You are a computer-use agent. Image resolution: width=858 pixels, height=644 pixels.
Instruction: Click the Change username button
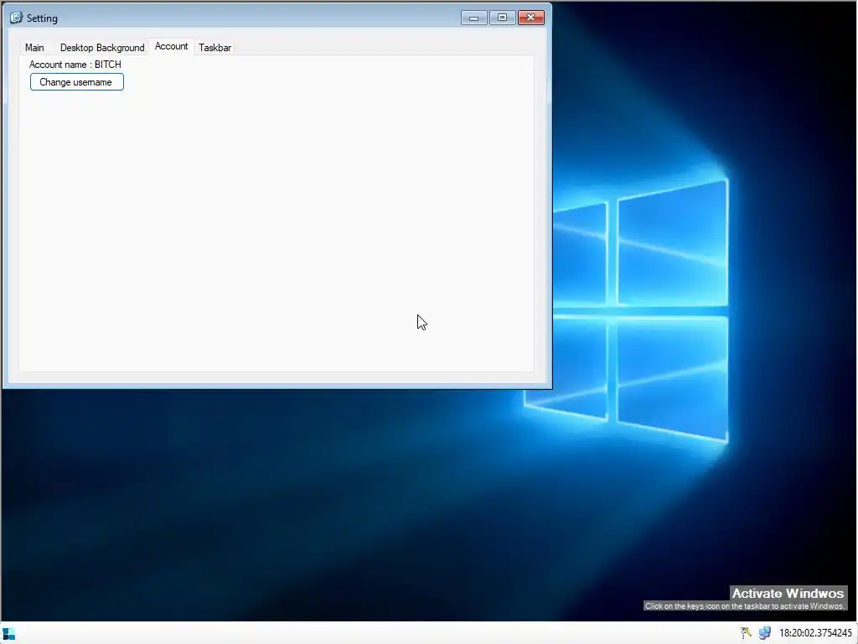[x=77, y=82]
